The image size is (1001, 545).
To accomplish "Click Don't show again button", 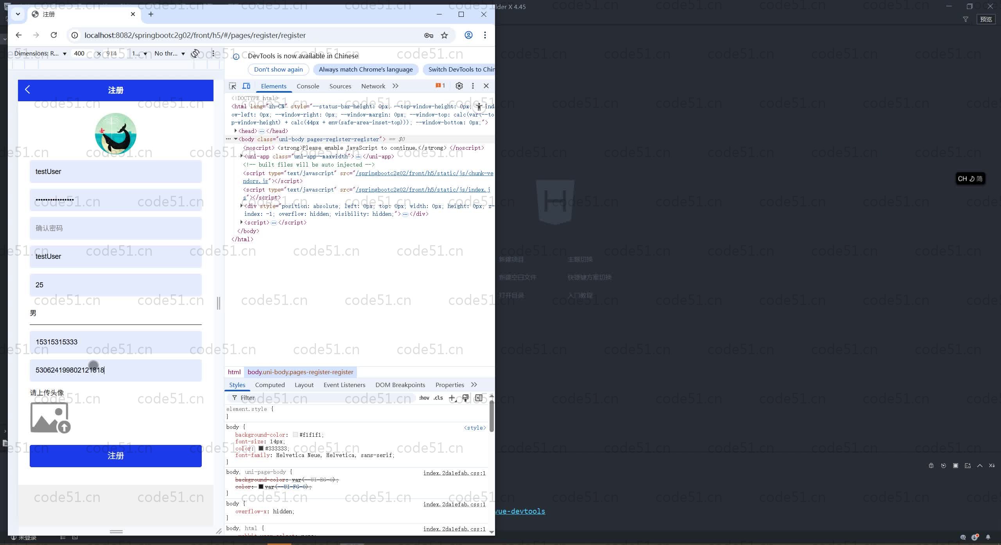I will coord(278,70).
